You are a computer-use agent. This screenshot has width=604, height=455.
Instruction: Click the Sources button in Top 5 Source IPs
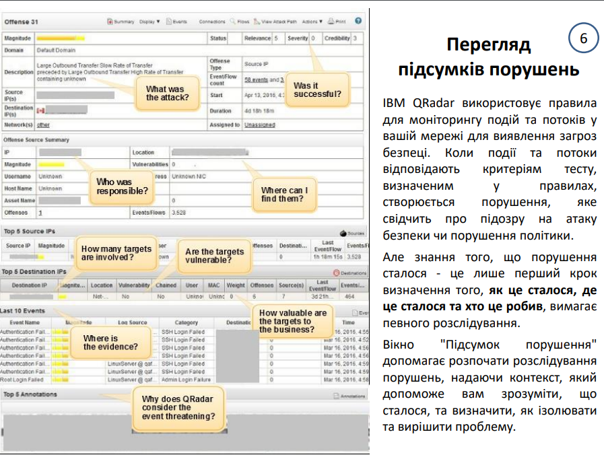352,234
